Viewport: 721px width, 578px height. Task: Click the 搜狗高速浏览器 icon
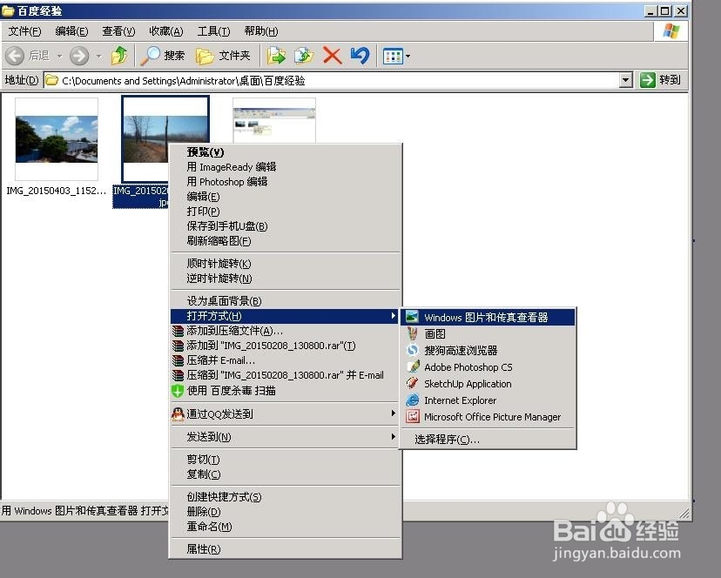coord(413,350)
